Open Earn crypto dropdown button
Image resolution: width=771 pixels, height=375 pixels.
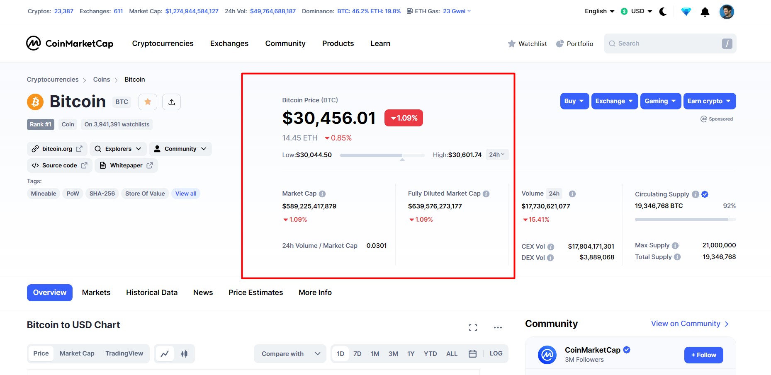pyautogui.click(x=709, y=101)
